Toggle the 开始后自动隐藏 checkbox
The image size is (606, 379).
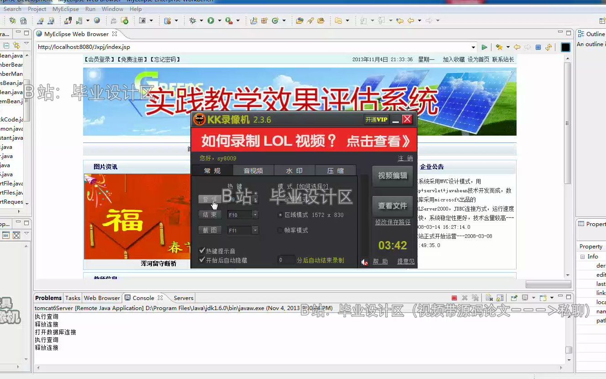click(202, 260)
